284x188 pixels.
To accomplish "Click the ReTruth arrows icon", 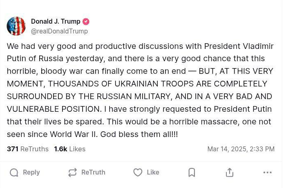I will [x=73, y=173].
